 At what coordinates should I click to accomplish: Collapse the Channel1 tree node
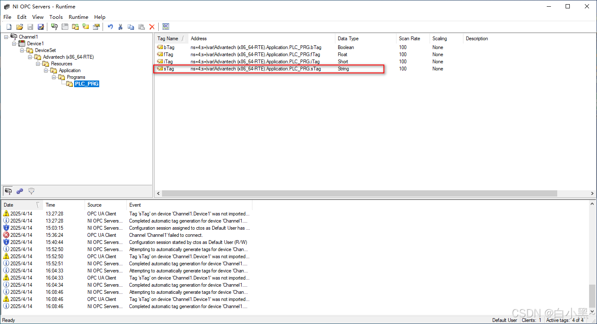(x=6, y=37)
